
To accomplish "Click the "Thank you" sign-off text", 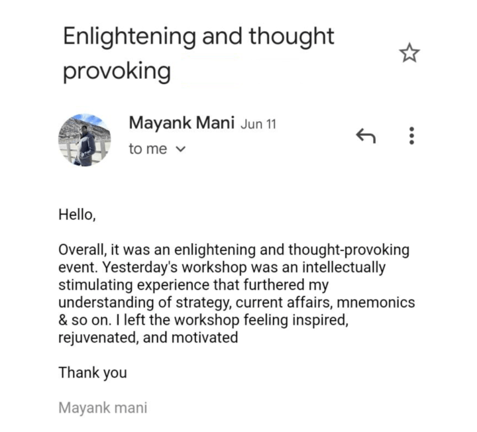I will (x=93, y=373).
